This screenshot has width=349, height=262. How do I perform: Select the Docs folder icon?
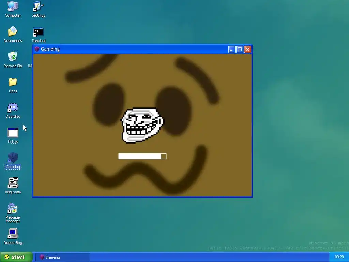tap(13, 85)
